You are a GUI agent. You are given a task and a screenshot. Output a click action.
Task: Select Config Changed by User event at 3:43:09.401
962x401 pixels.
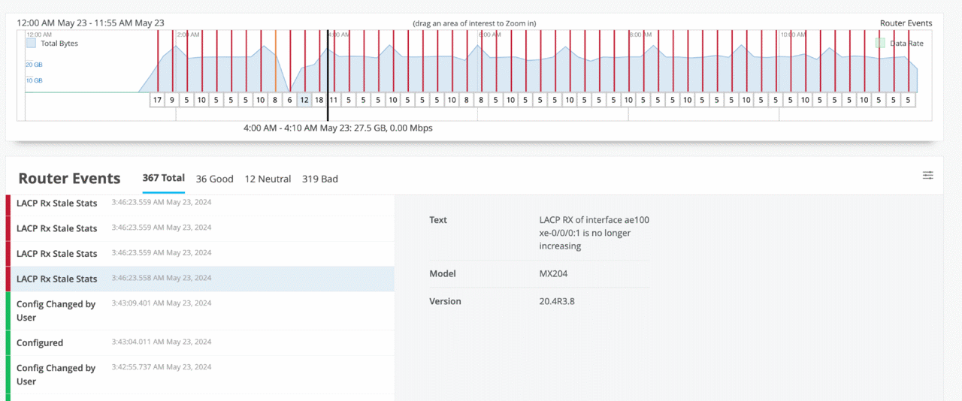pyautogui.click(x=200, y=311)
